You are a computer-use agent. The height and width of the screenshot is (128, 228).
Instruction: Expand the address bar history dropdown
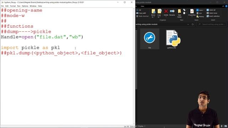click(188, 25)
